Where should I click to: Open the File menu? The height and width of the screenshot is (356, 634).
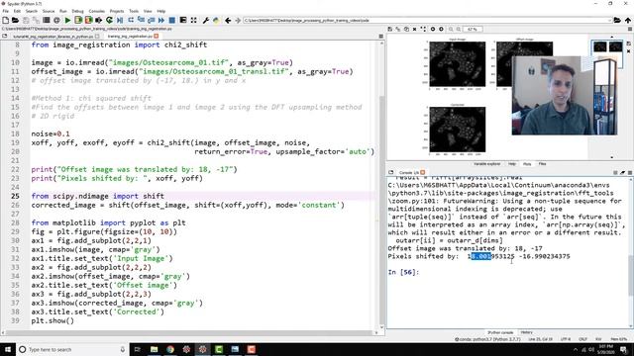[6, 11]
